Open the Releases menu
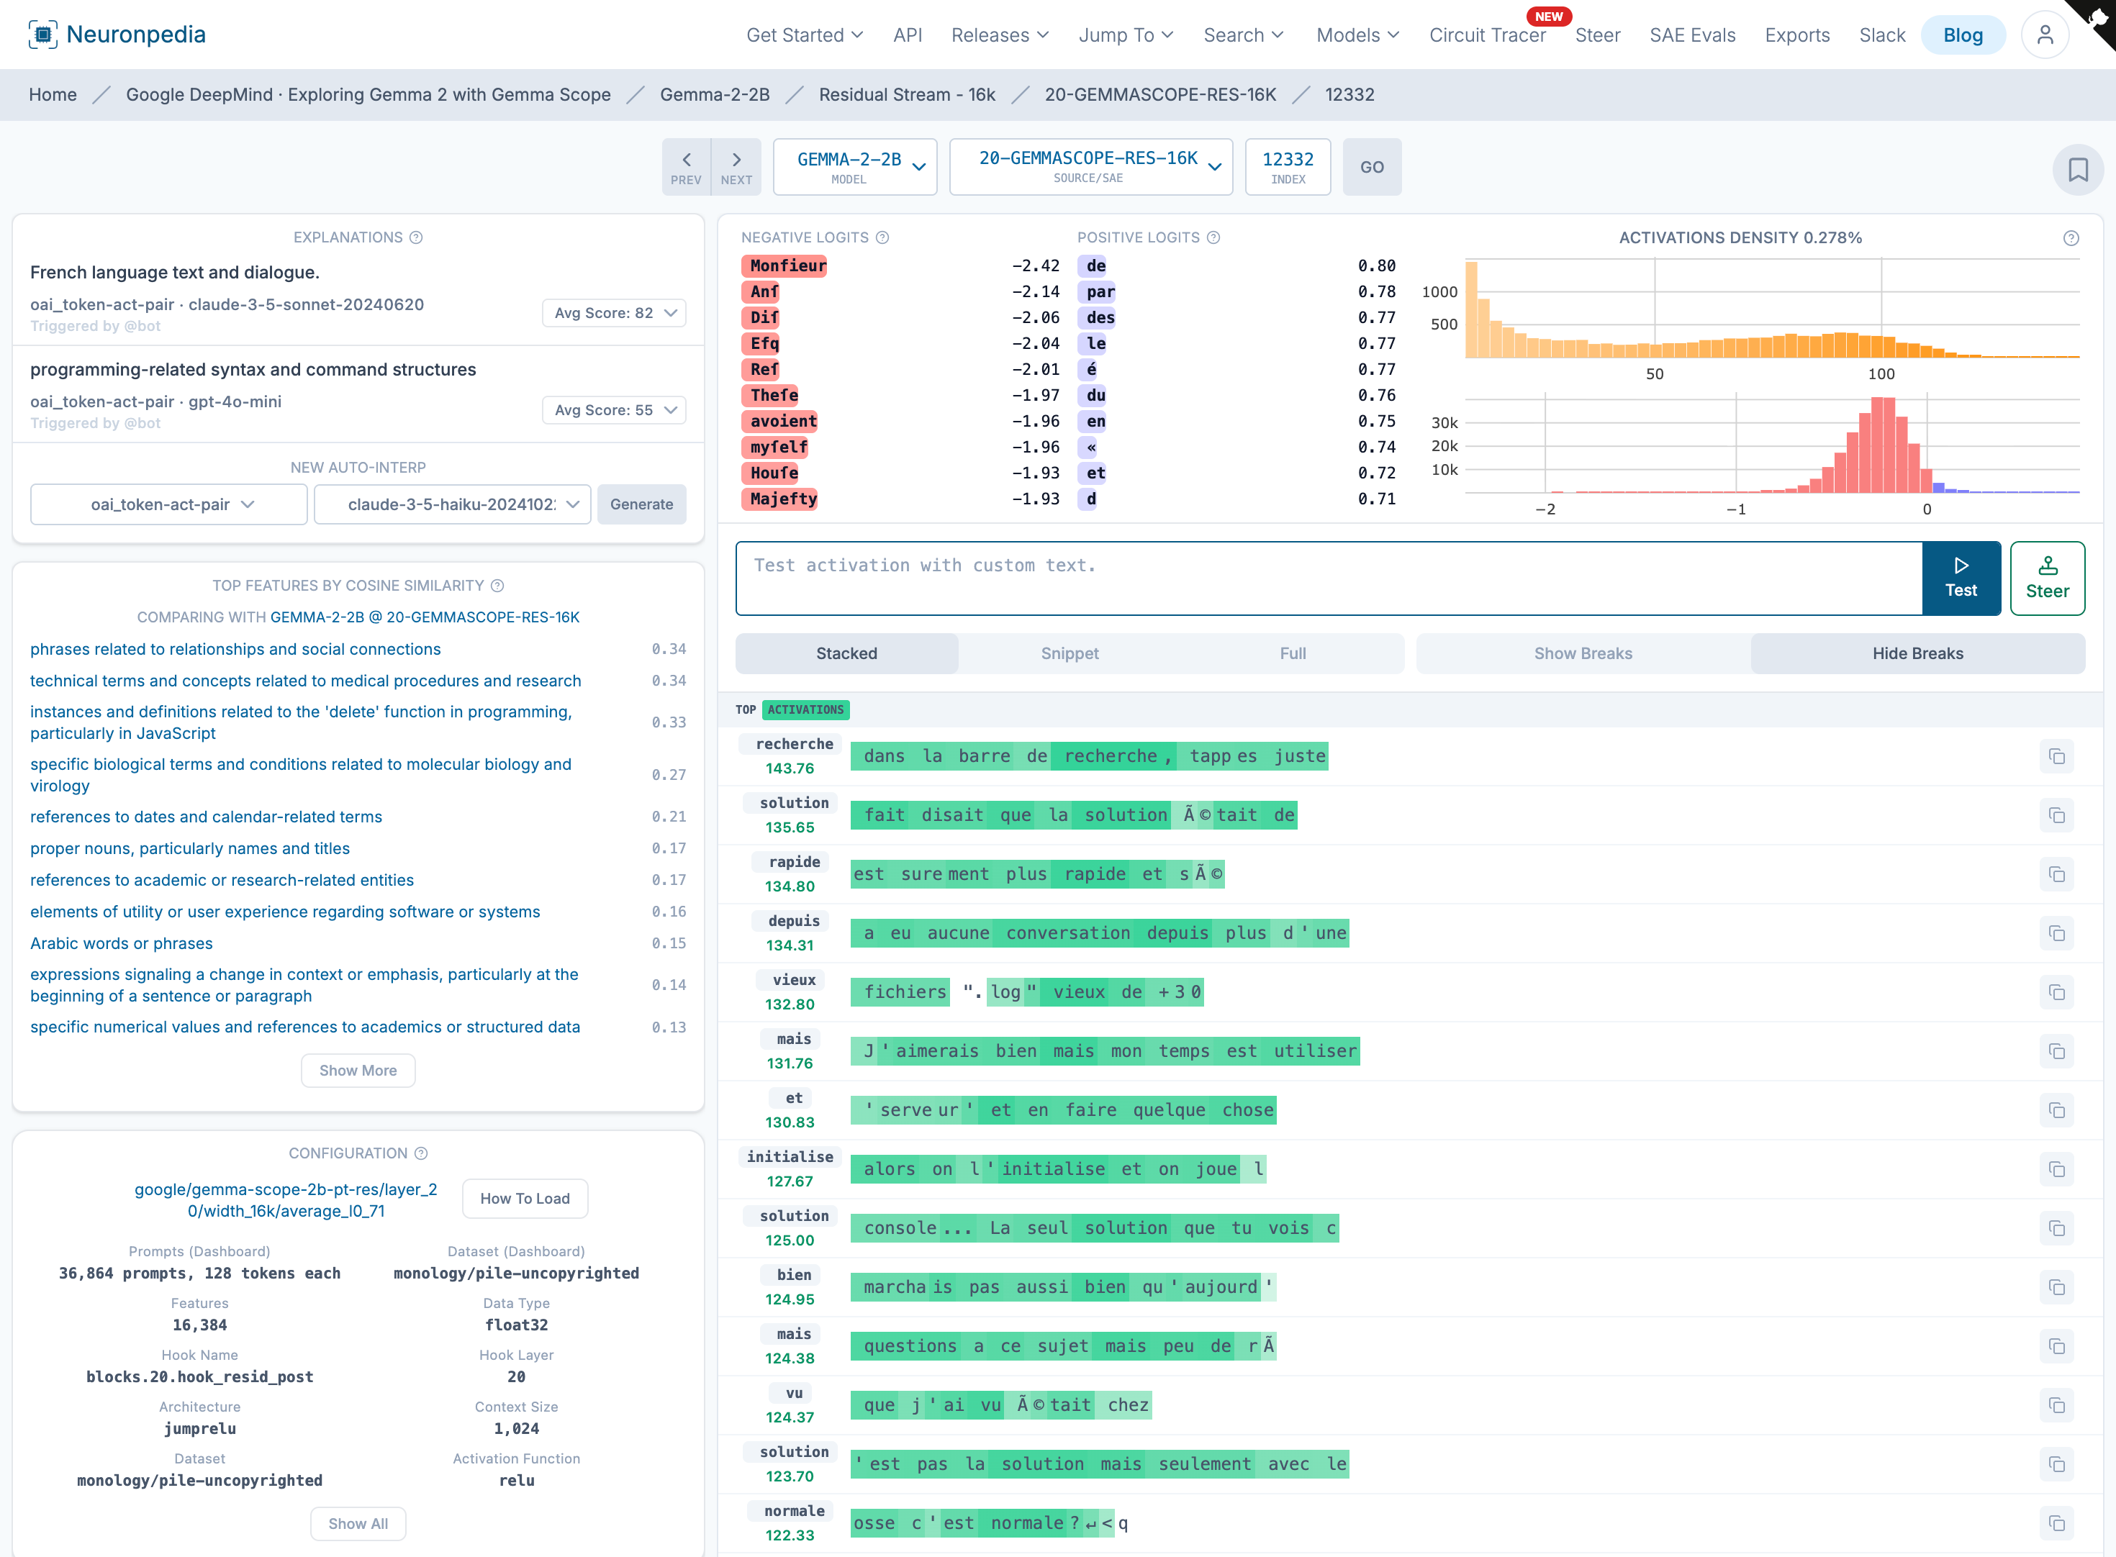This screenshot has height=1557, width=2116. pos(999,35)
